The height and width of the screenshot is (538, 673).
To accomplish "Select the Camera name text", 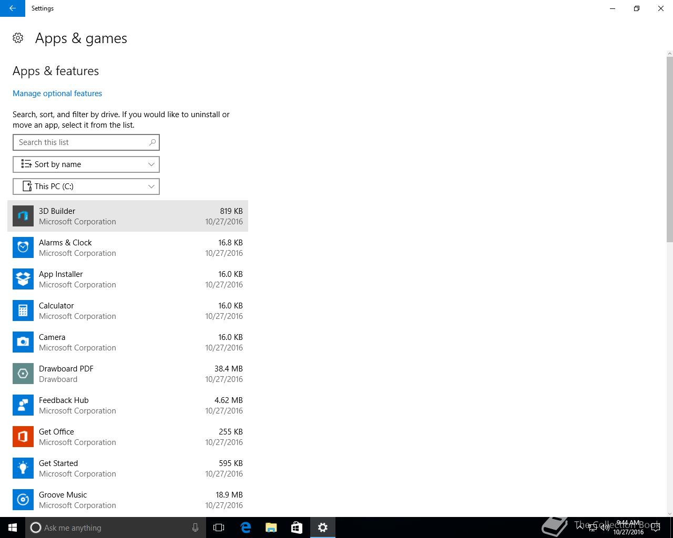I will [x=52, y=337].
